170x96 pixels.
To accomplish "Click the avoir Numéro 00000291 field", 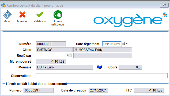I will (x=39, y=90).
